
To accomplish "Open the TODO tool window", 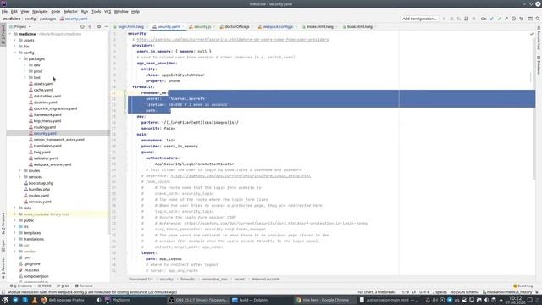I will coord(45,286).
